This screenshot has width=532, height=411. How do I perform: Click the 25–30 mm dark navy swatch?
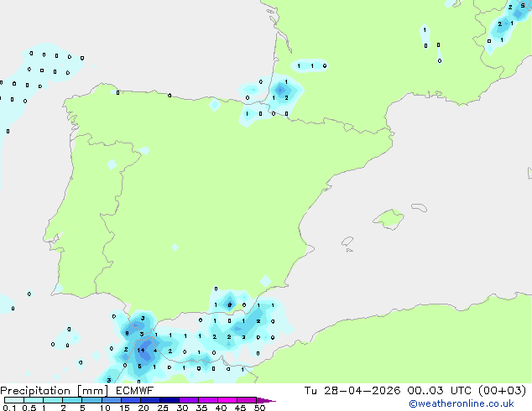click(170, 400)
